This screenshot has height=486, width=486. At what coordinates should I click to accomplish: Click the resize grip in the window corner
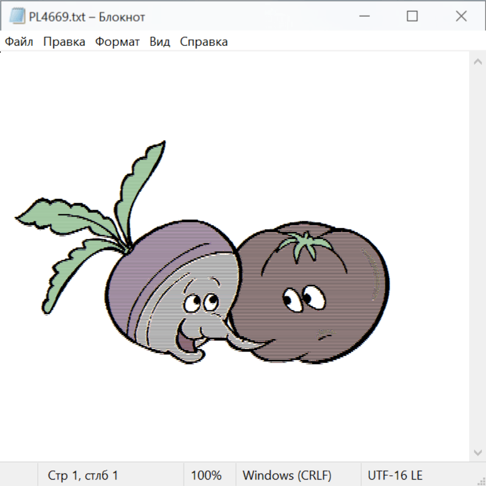(x=481, y=481)
